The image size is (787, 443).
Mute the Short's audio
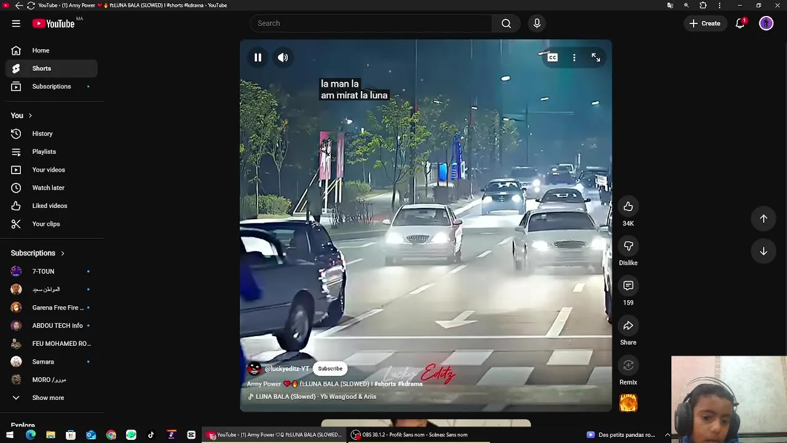283,57
